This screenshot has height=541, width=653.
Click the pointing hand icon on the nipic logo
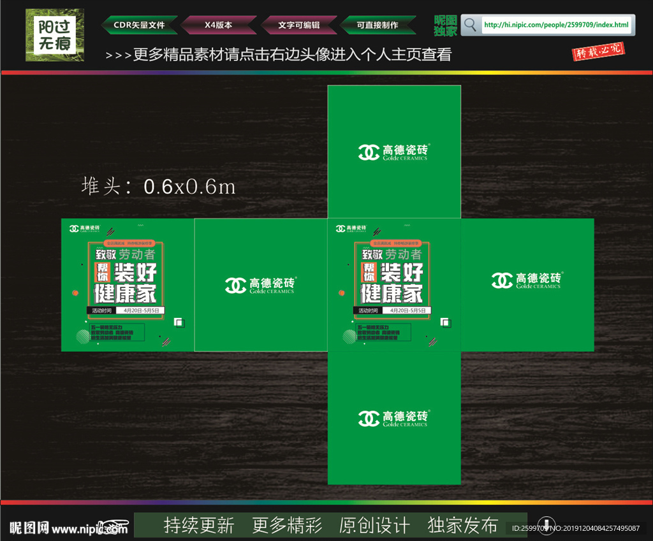coord(112,526)
